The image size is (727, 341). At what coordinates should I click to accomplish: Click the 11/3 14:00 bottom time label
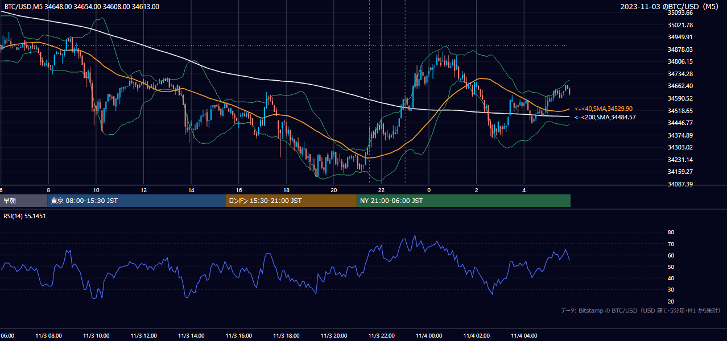tap(191, 336)
